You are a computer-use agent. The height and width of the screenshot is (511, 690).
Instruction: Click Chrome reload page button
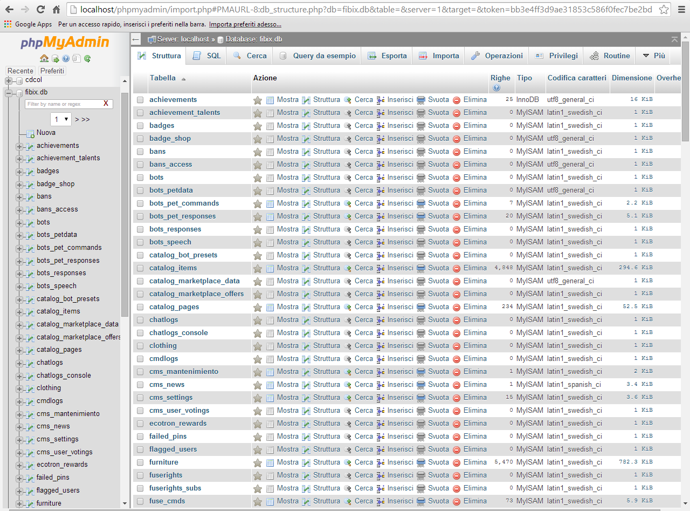[x=40, y=9]
